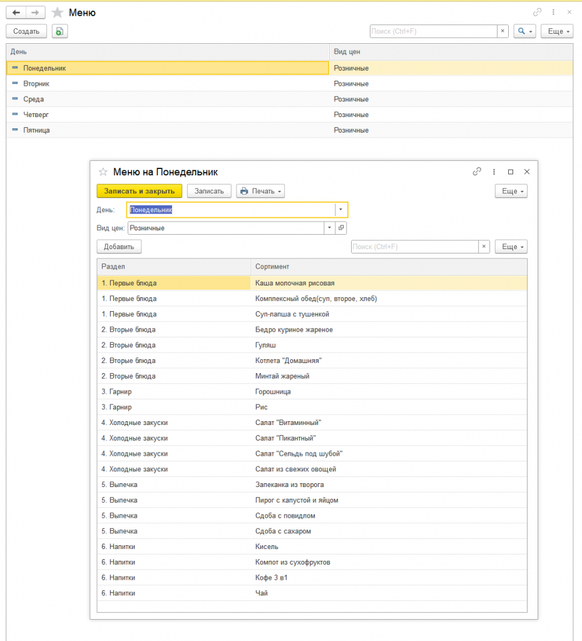Select Компот из сухофруктов
The height and width of the screenshot is (641, 582).
coord(312,563)
